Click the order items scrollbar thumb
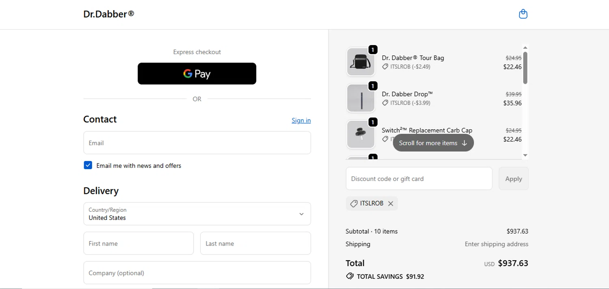 [525, 68]
